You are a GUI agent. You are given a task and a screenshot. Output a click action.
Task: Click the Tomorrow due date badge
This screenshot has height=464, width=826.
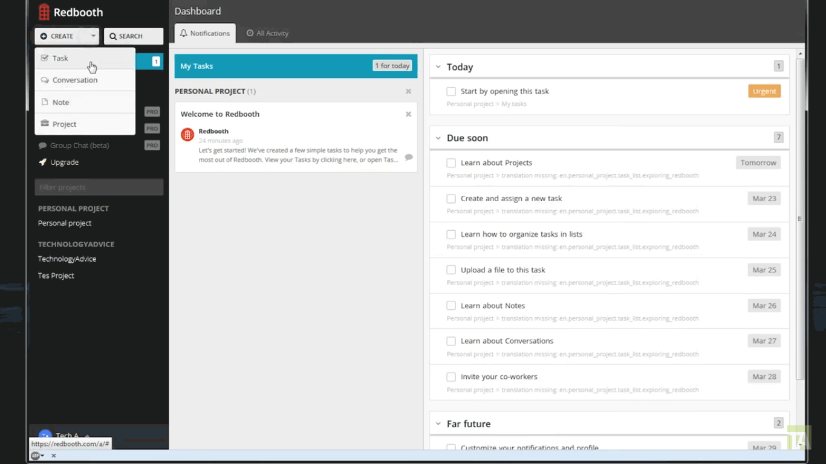tap(758, 163)
